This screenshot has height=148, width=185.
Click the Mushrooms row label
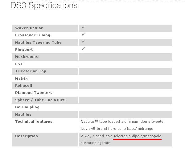(x=27, y=57)
